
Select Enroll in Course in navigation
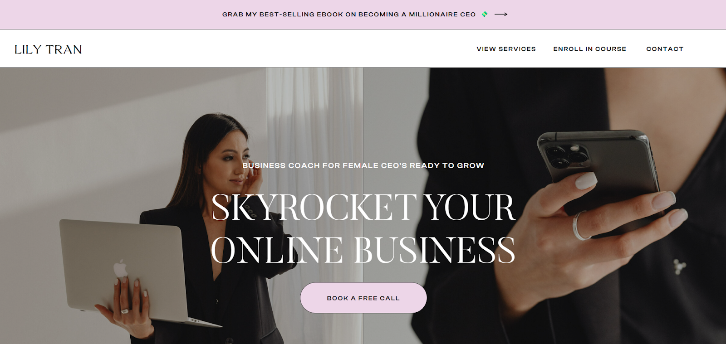(589, 49)
